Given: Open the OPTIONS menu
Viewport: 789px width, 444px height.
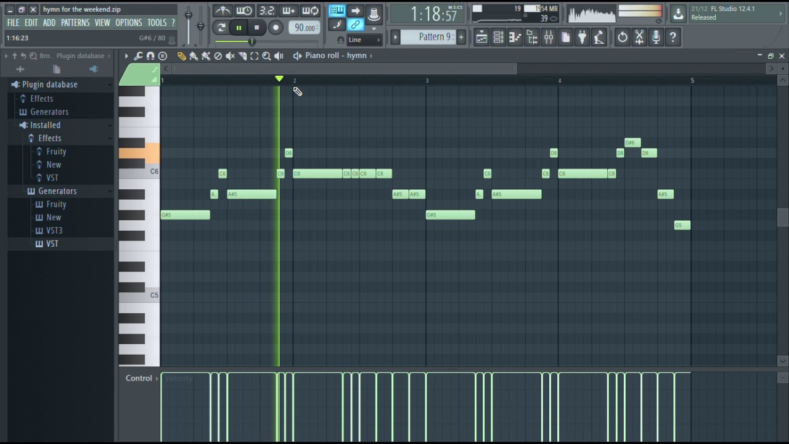Looking at the screenshot, I should [x=129, y=23].
